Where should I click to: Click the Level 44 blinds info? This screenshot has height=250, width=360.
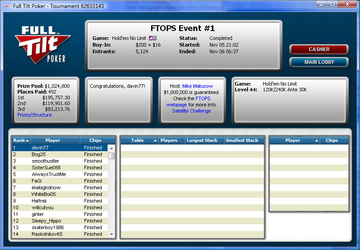pos(271,90)
